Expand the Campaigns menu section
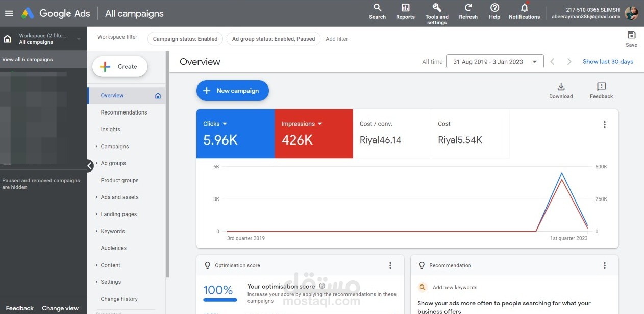This screenshot has height=314, width=644. tap(96, 147)
